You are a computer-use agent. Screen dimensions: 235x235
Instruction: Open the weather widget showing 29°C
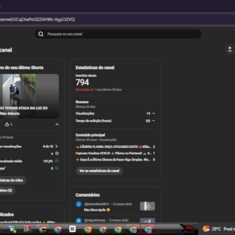pos(219,229)
